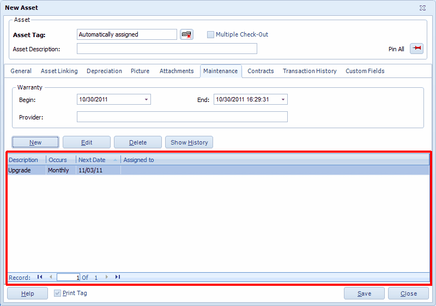Go to previous record arrow

coord(51,277)
